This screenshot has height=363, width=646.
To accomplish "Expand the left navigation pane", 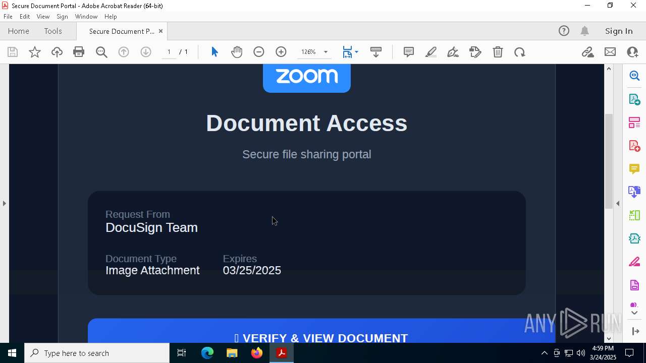I will click(4, 203).
